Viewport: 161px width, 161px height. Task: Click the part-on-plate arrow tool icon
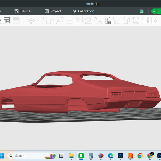click(x=88, y=20)
